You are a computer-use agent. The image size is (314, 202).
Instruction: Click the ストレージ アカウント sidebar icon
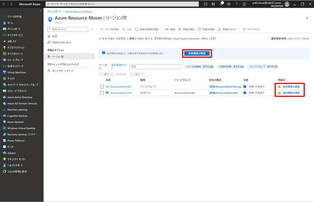point(4,91)
